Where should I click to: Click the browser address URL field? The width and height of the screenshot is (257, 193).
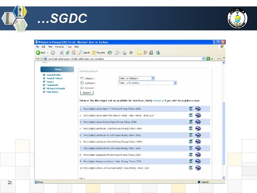(x=123, y=59)
